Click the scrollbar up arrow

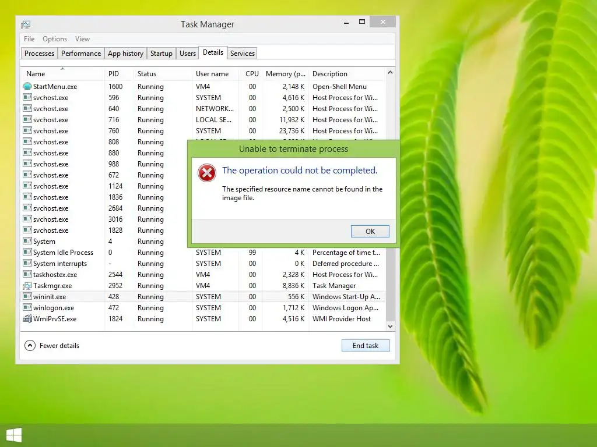[390, 73]
